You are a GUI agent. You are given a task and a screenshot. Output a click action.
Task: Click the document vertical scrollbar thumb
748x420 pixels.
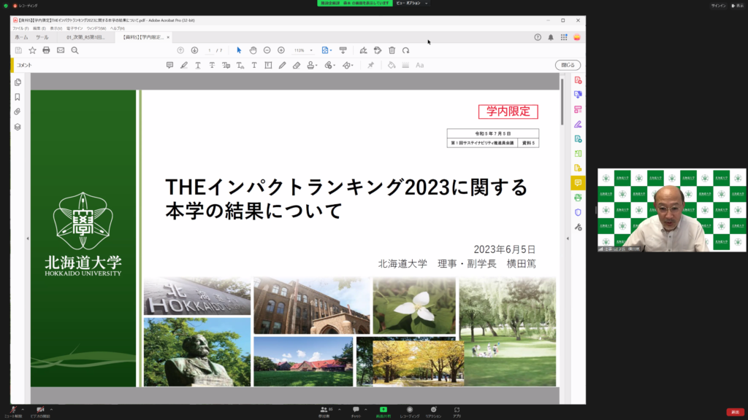point(562,102)
